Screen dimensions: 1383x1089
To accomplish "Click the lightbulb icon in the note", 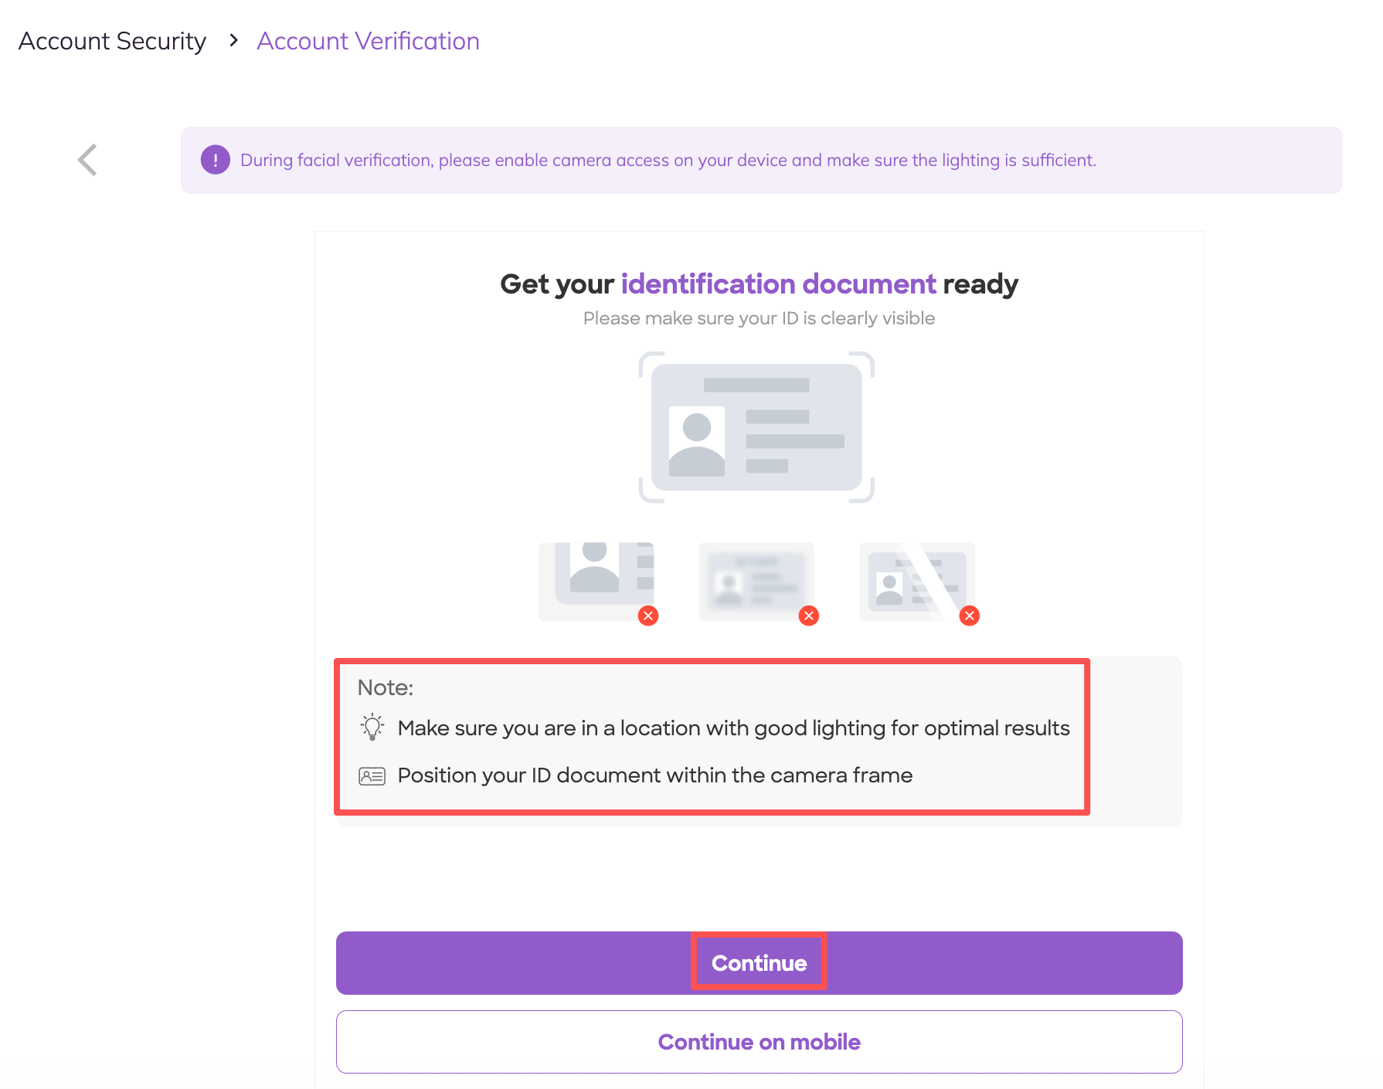I will click(372, 728).
